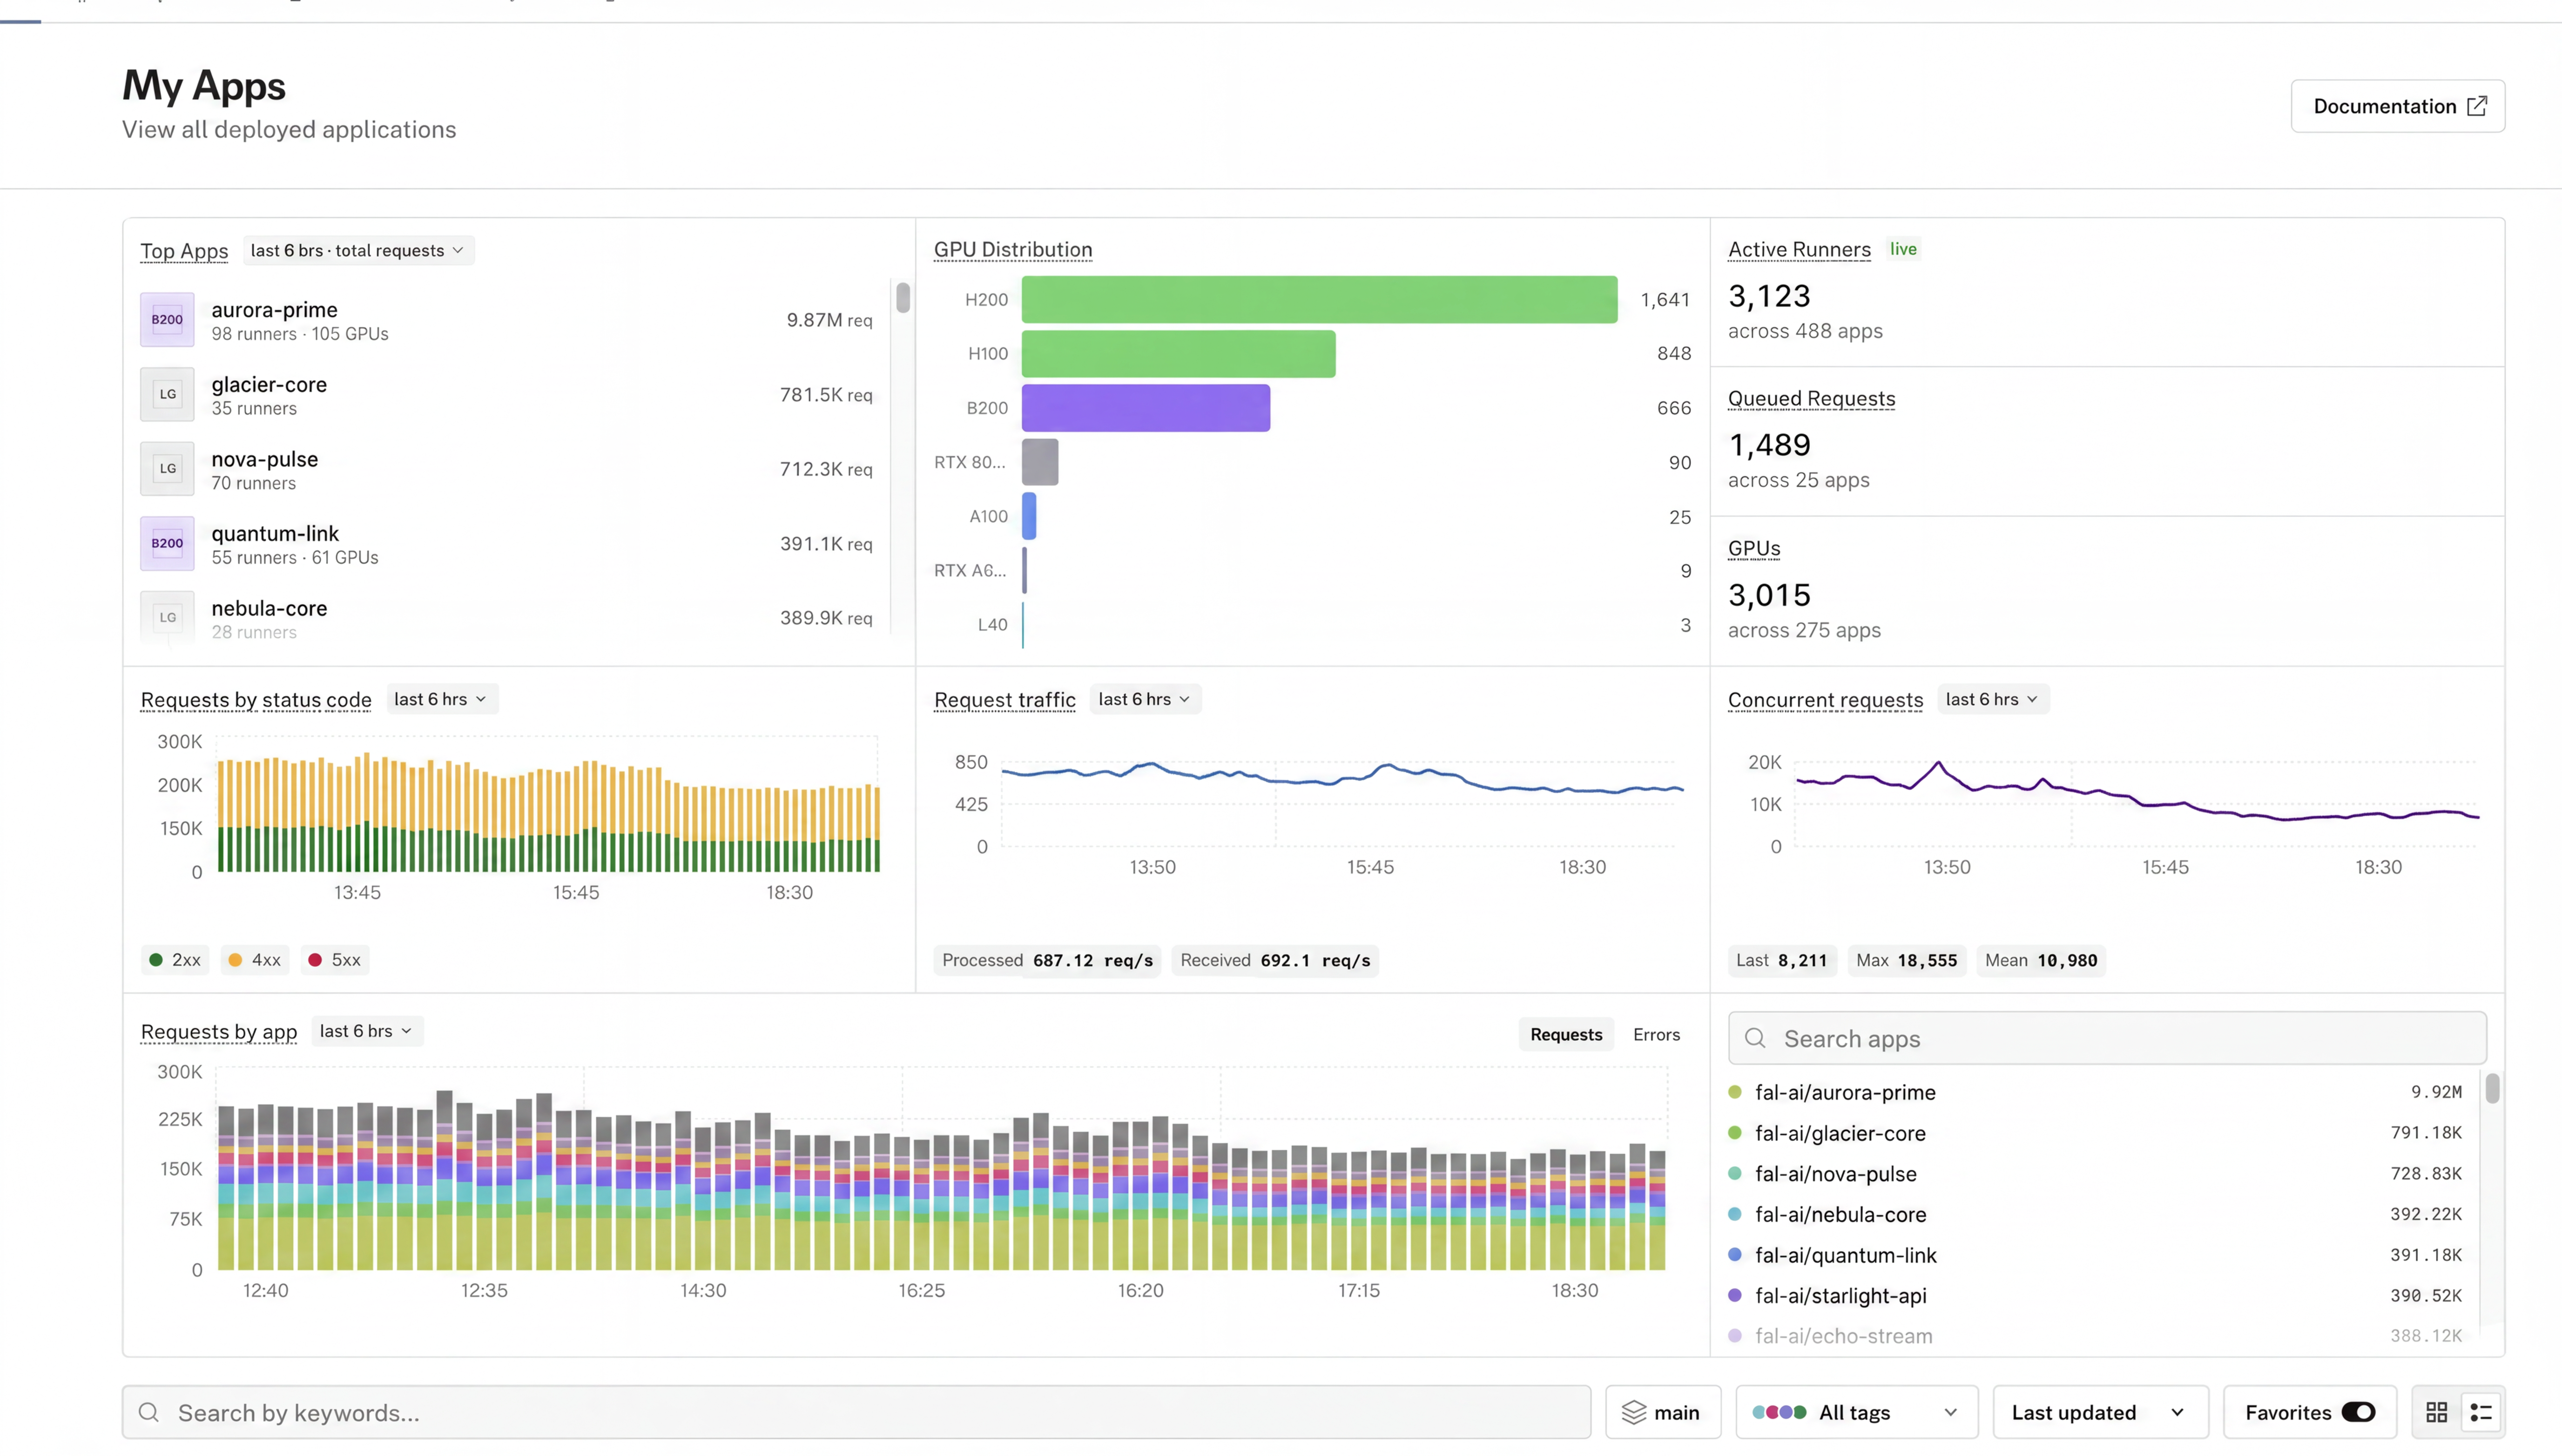The width and height of the screenshot is (2562, 1456).
Task: Toggle the Favorites switch
Action: (2358, 1412)
